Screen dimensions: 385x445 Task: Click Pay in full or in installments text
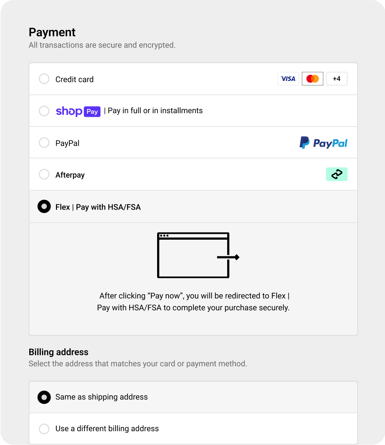155,111
